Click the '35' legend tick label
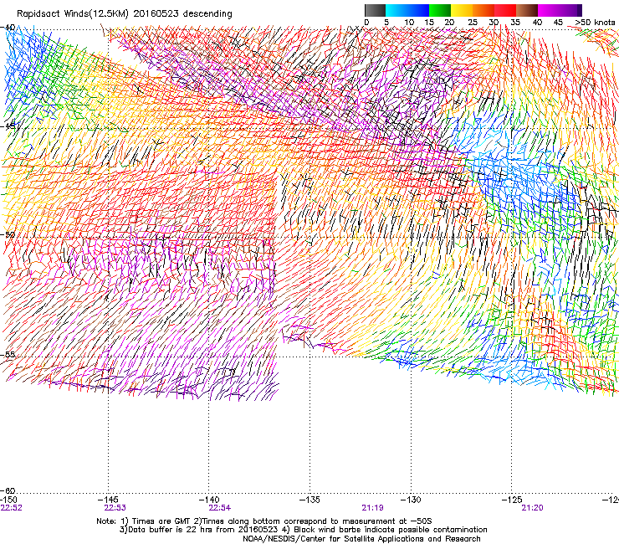Viewport: 619px width, 544px height. coord(515,23)
